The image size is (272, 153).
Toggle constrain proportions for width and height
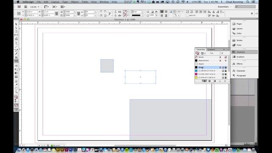point(57,13)
